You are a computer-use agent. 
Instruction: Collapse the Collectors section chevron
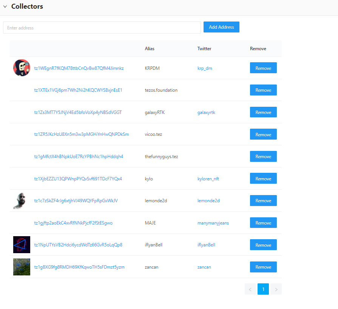[x=5, y=7]
